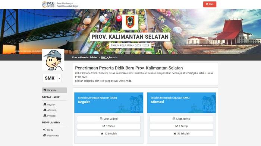Click the road icon beside Afirmasi

click(x=45, y=110)
